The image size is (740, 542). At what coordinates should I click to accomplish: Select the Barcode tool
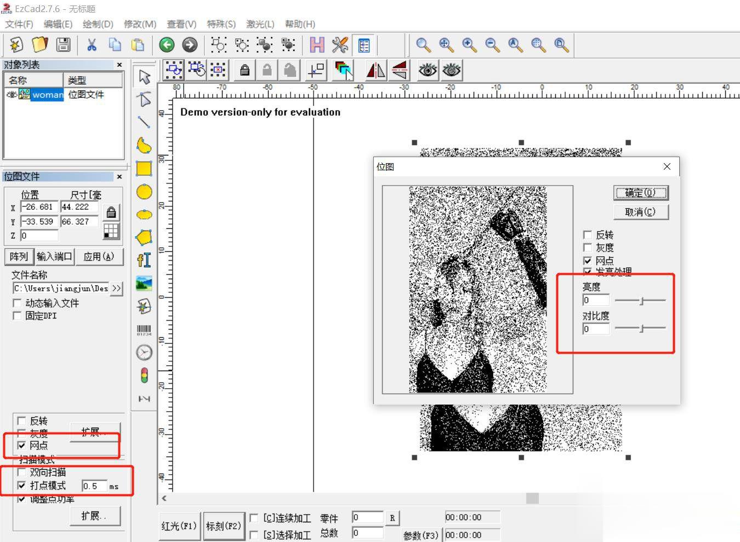pos(144,330)
